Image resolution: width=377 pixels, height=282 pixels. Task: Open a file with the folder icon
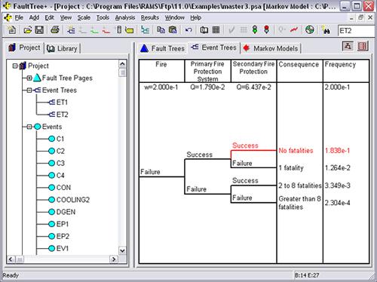(28, 30)
